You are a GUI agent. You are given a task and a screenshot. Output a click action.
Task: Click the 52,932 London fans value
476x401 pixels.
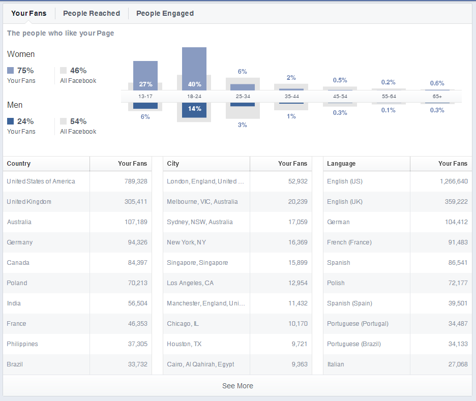pos(298,181)
